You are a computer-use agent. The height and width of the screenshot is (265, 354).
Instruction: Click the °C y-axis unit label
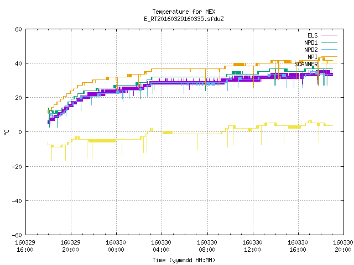pos(6,132)
